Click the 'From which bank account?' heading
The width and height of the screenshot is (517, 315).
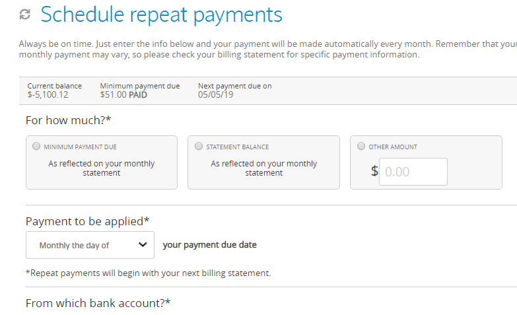(98, 303)
